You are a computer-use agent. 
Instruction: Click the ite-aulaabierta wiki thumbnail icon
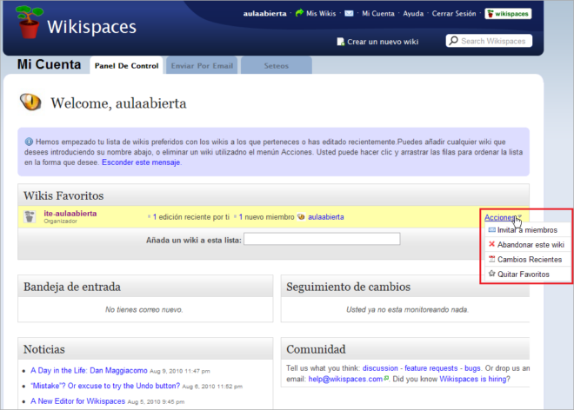point(30,216)
